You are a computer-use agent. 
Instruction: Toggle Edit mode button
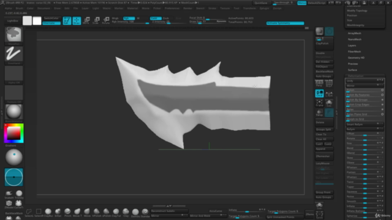pyautogui.click(x=67, y=21)
